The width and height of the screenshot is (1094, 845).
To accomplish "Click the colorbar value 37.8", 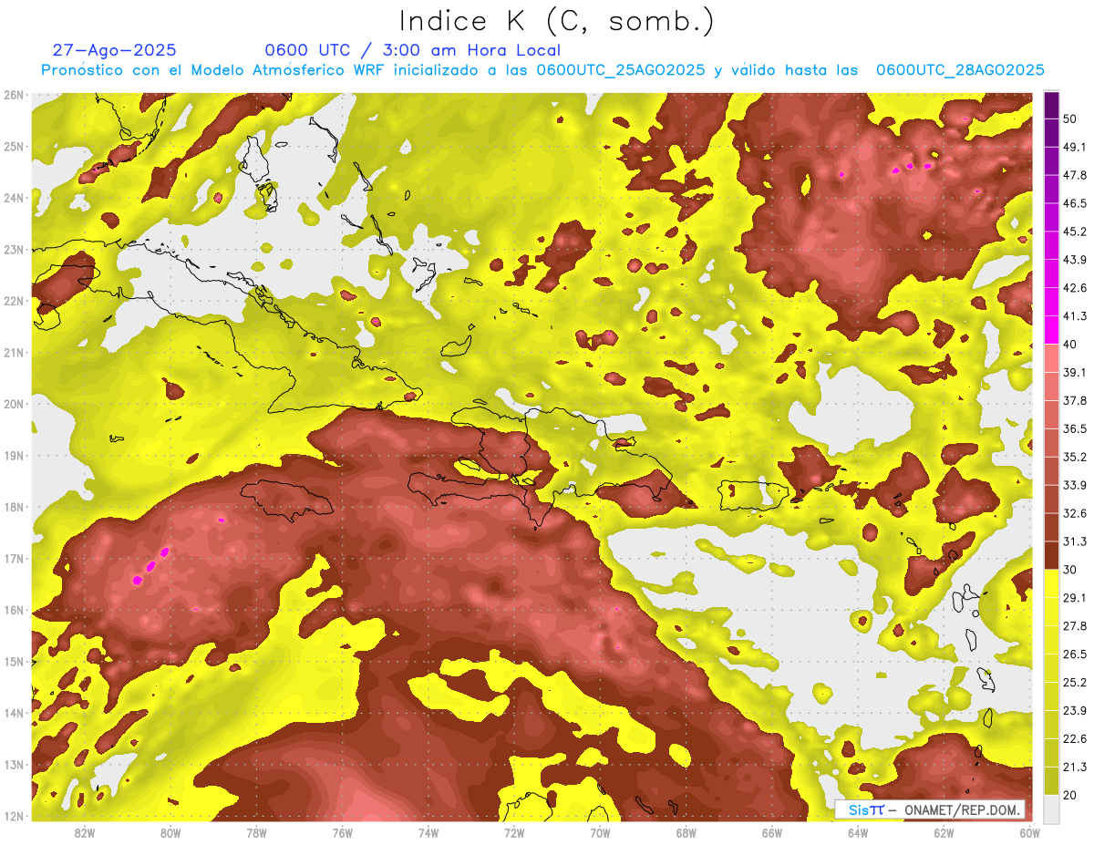I will coord(1075,400).
